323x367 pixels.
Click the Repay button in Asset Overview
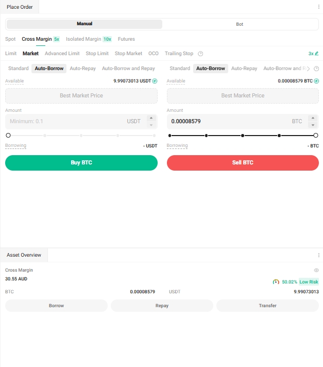click(162, 306)
